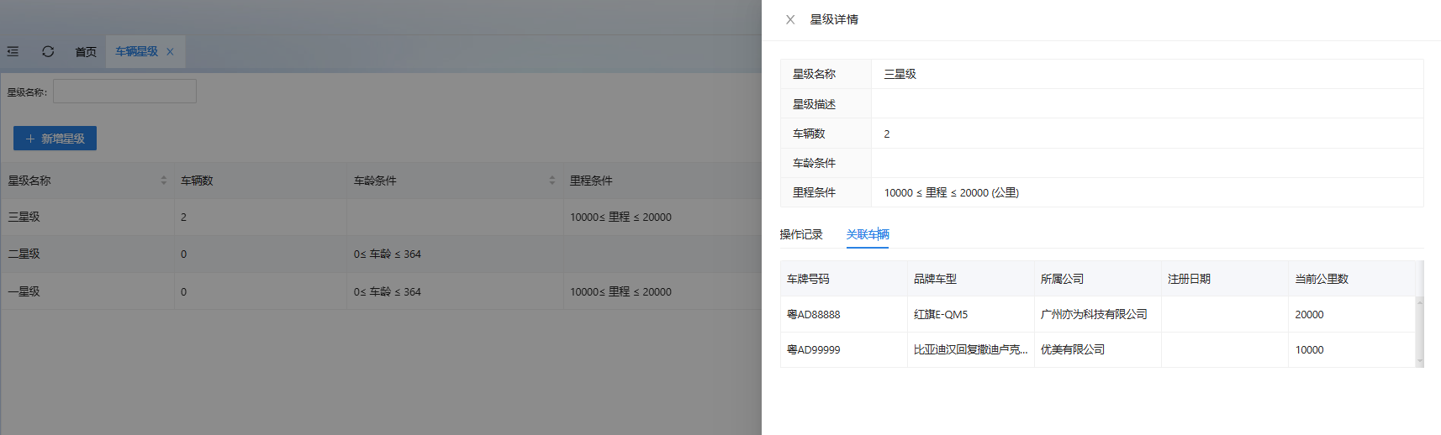
Task: Switch to the 首页 tab
Action: (86, 52)
